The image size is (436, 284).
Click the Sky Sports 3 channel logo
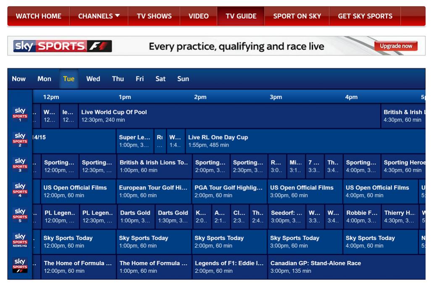click(x=20, y=165)
